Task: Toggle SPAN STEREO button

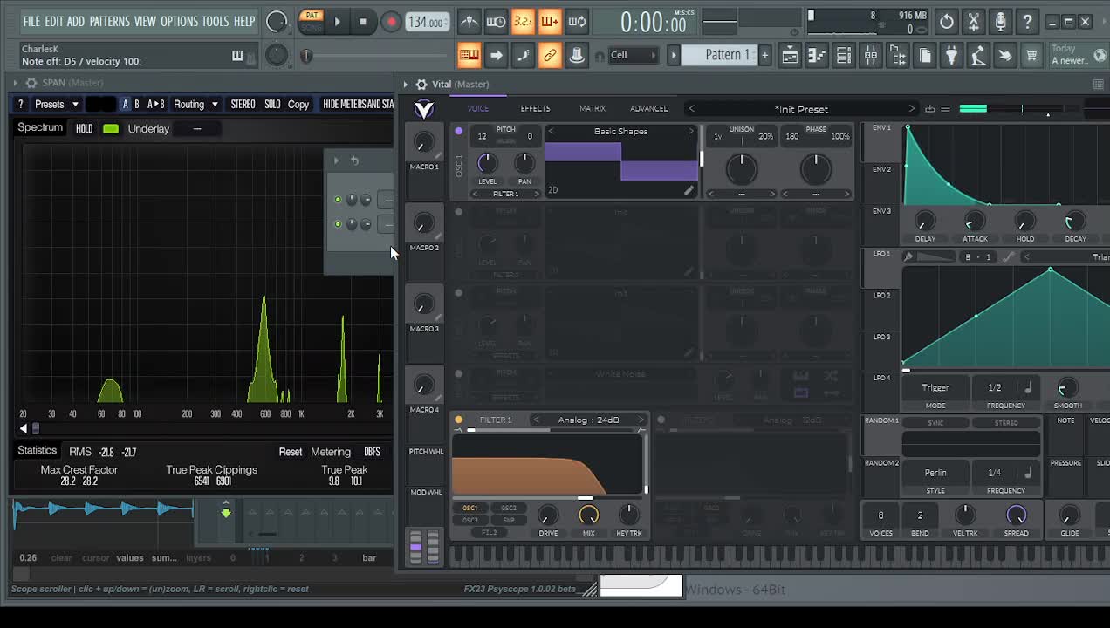Action: 243,104
